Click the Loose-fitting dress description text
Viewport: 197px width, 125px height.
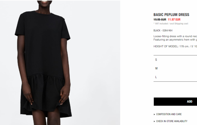tap(175, 36)
